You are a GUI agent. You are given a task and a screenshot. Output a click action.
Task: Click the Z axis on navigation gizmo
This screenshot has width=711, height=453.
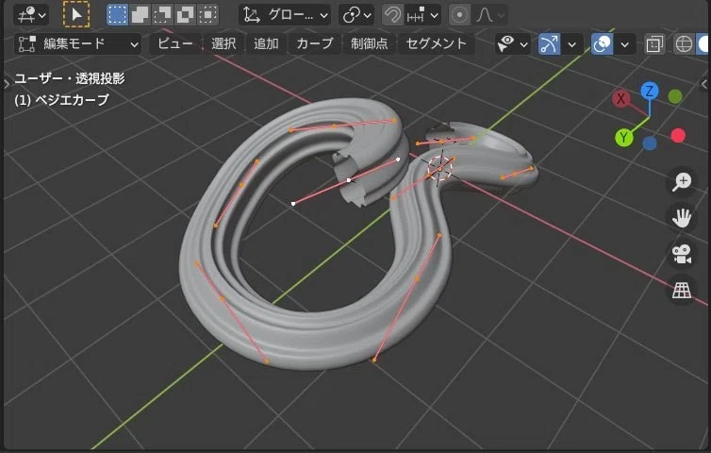[650, 92]
